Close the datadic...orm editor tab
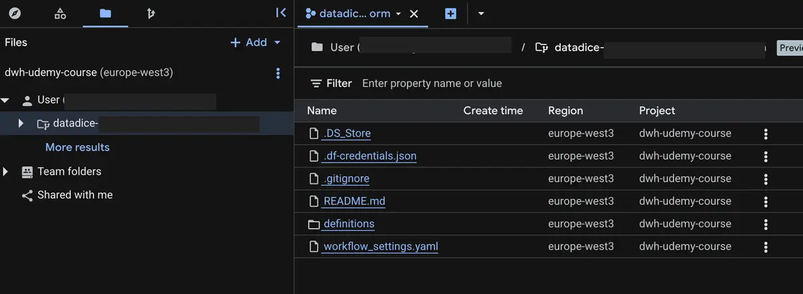Image resolution: width=803 pixels, height=294 pixels. point(414,13)
